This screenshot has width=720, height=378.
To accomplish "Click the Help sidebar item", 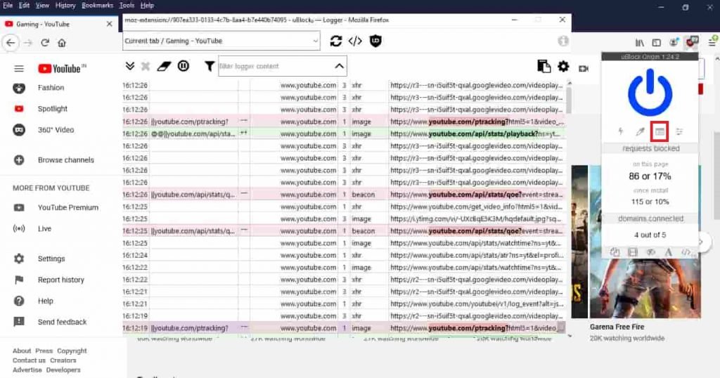I will pyautogui.click(x=46, y=301).
